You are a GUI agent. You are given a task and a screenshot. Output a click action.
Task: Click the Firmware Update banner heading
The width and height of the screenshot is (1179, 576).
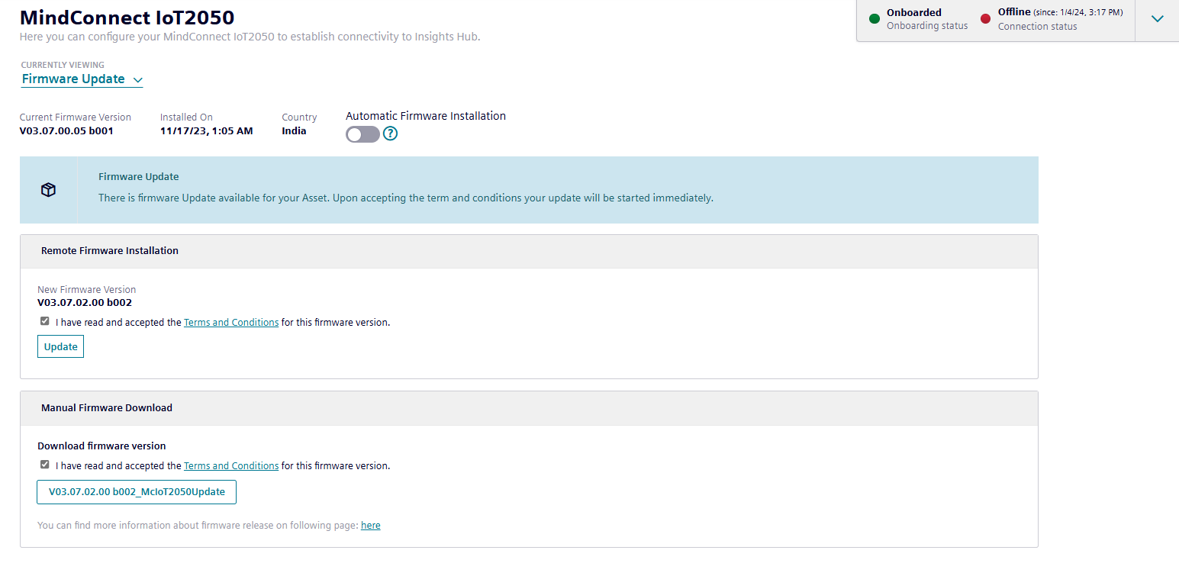[x=138, y=177]
